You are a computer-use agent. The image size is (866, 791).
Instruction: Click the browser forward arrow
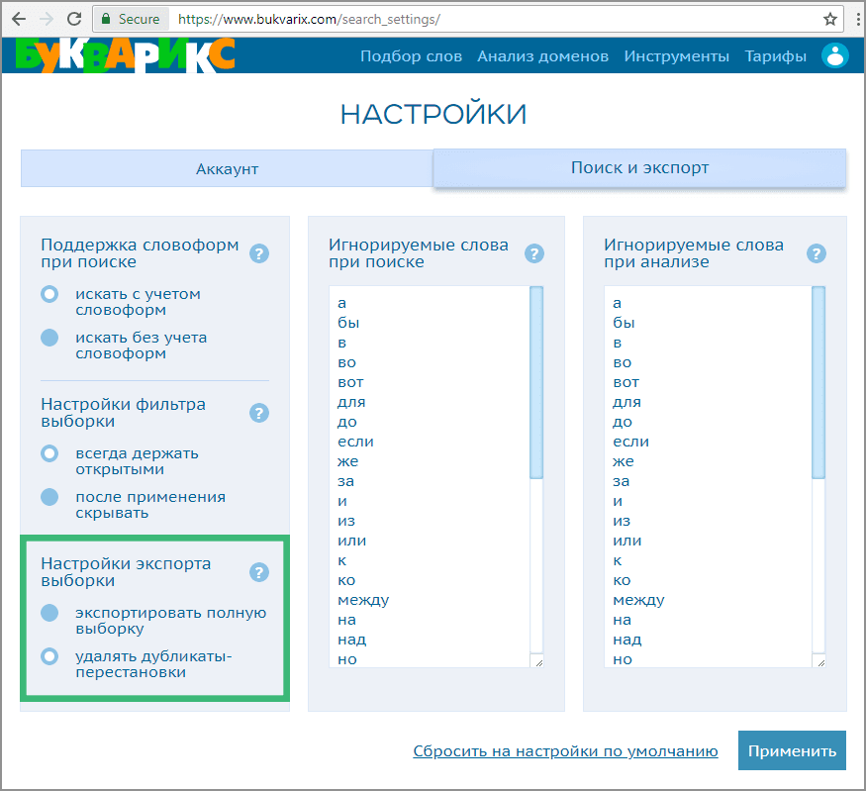(x=47, y=20)
